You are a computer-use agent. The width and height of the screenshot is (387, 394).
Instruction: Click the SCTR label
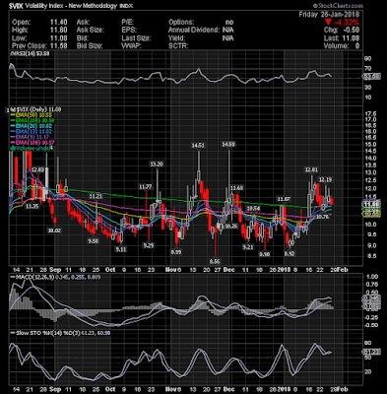178,46
